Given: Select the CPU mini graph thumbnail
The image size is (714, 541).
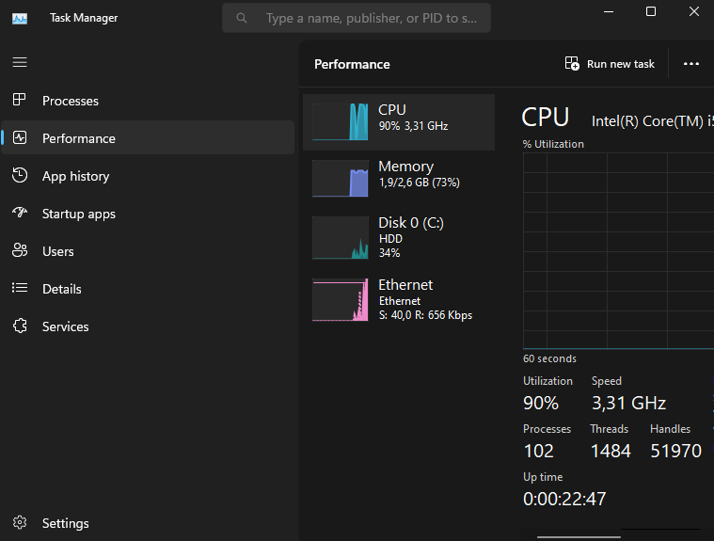Looking at the screenshot, I should point(341,121).
